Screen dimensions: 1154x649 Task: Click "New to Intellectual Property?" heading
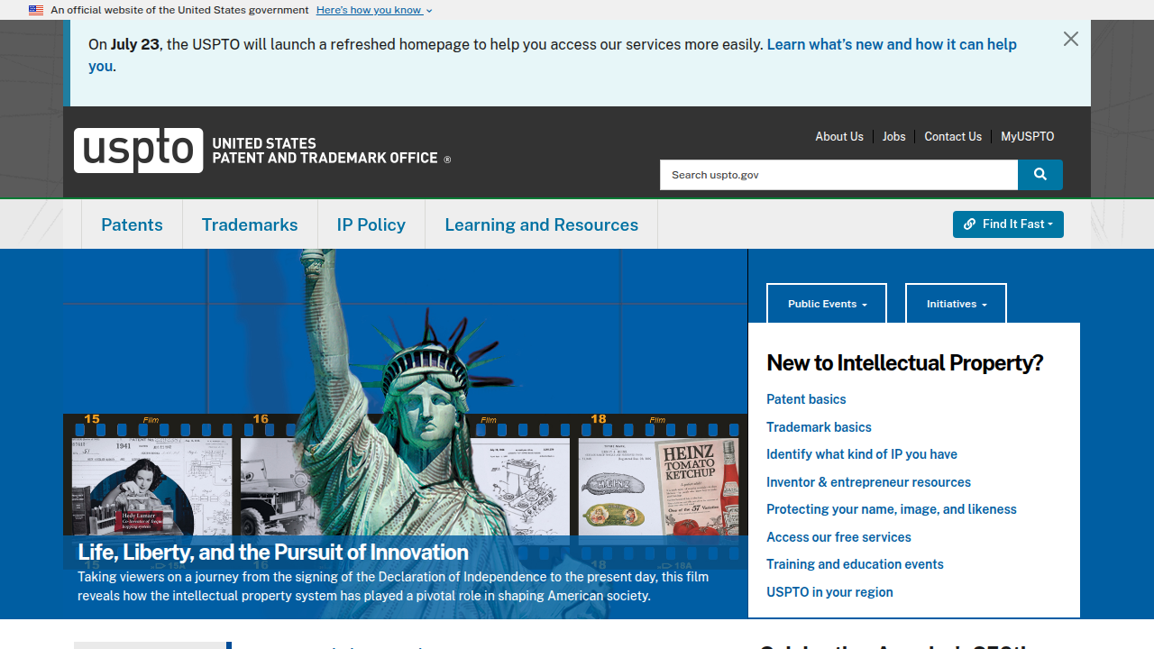904,362
